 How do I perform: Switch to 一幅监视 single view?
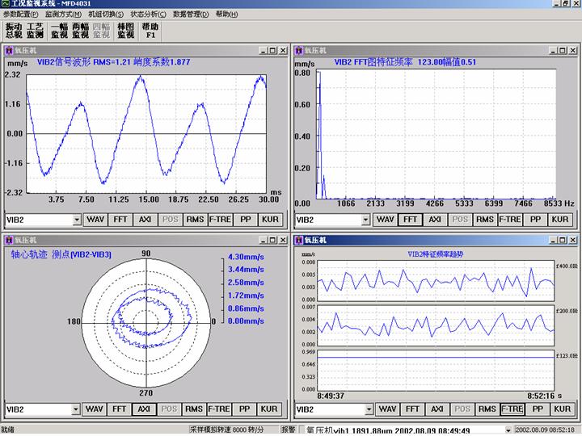pos(59,30)
